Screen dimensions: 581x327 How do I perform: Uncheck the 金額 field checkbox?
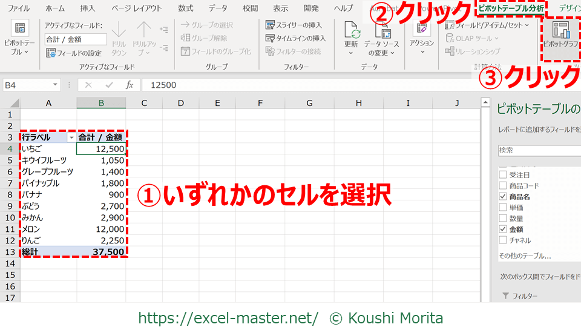[x=502, y=230]
